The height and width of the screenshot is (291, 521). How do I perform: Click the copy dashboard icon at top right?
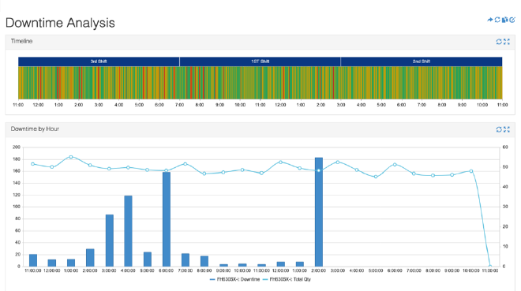point(504,20)
